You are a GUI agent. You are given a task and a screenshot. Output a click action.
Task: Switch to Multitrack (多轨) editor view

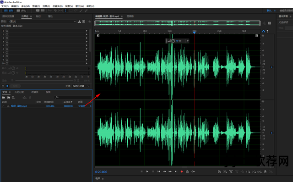(21, 11)
